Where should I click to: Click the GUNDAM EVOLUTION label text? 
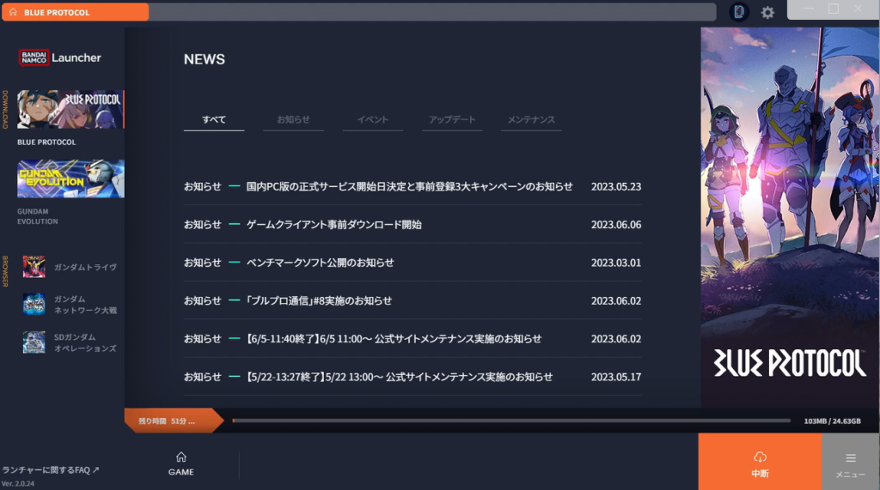click(x=37, y=216)
